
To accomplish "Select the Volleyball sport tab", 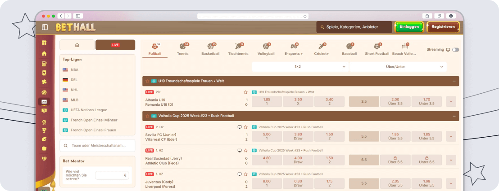I will point(266,49).
